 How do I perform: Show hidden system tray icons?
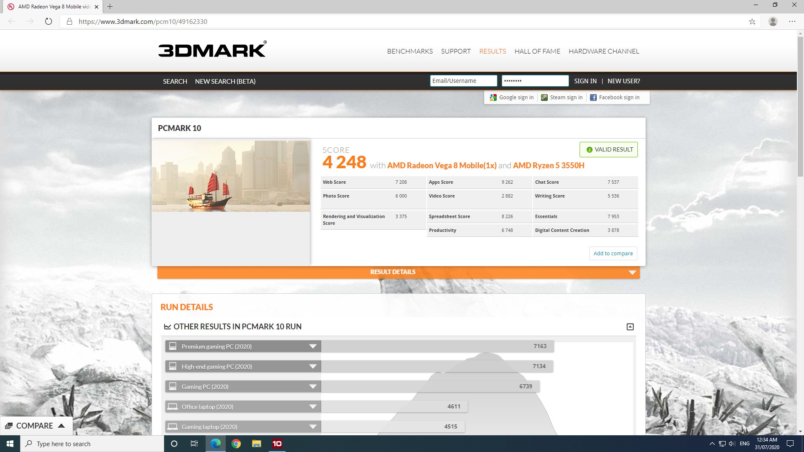(x=712, y=444)
